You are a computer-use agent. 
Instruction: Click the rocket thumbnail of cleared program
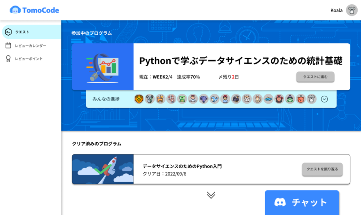pos(102,169)
